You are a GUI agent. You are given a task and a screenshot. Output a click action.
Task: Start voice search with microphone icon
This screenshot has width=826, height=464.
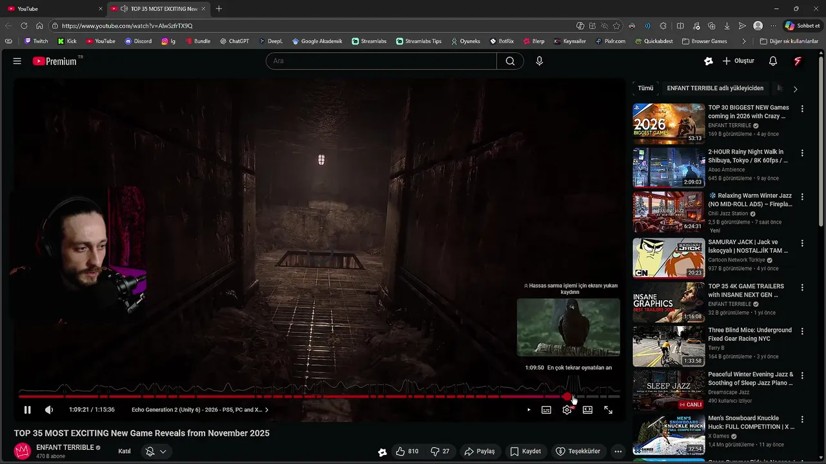point(539,61)
